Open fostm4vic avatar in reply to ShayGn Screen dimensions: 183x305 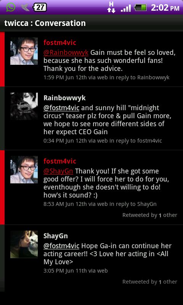coord(24,170)
